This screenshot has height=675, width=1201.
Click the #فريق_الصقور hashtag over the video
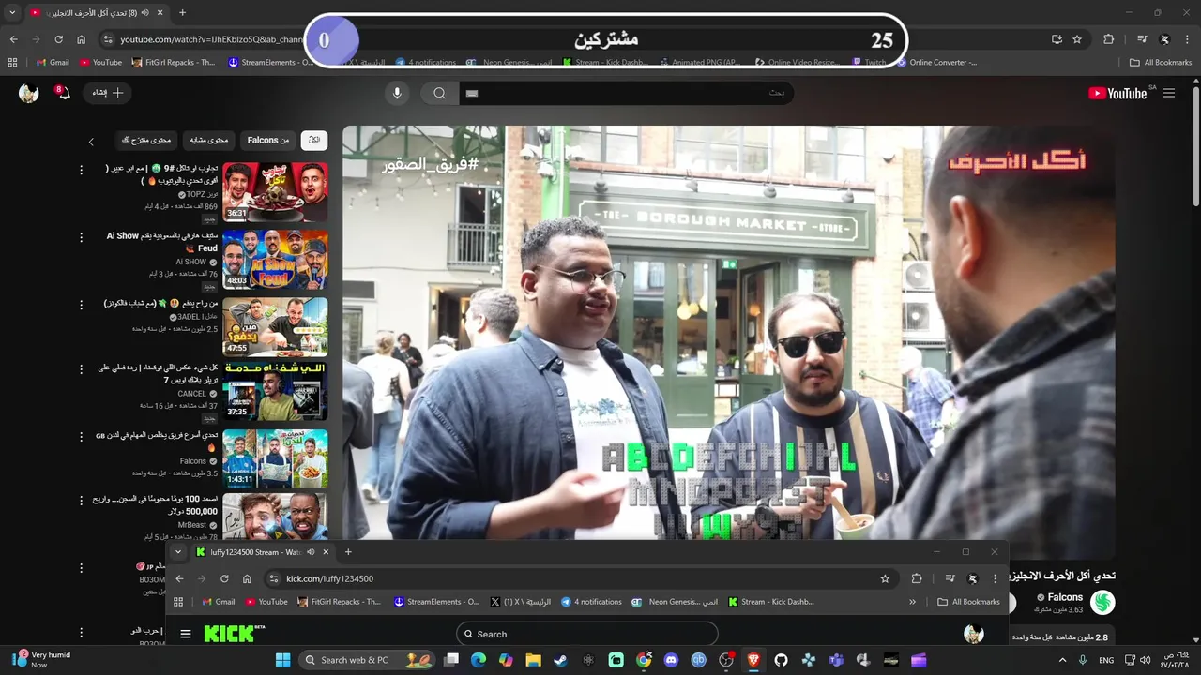(430, 164)
